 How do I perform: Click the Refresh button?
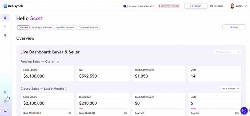[196, 6]
